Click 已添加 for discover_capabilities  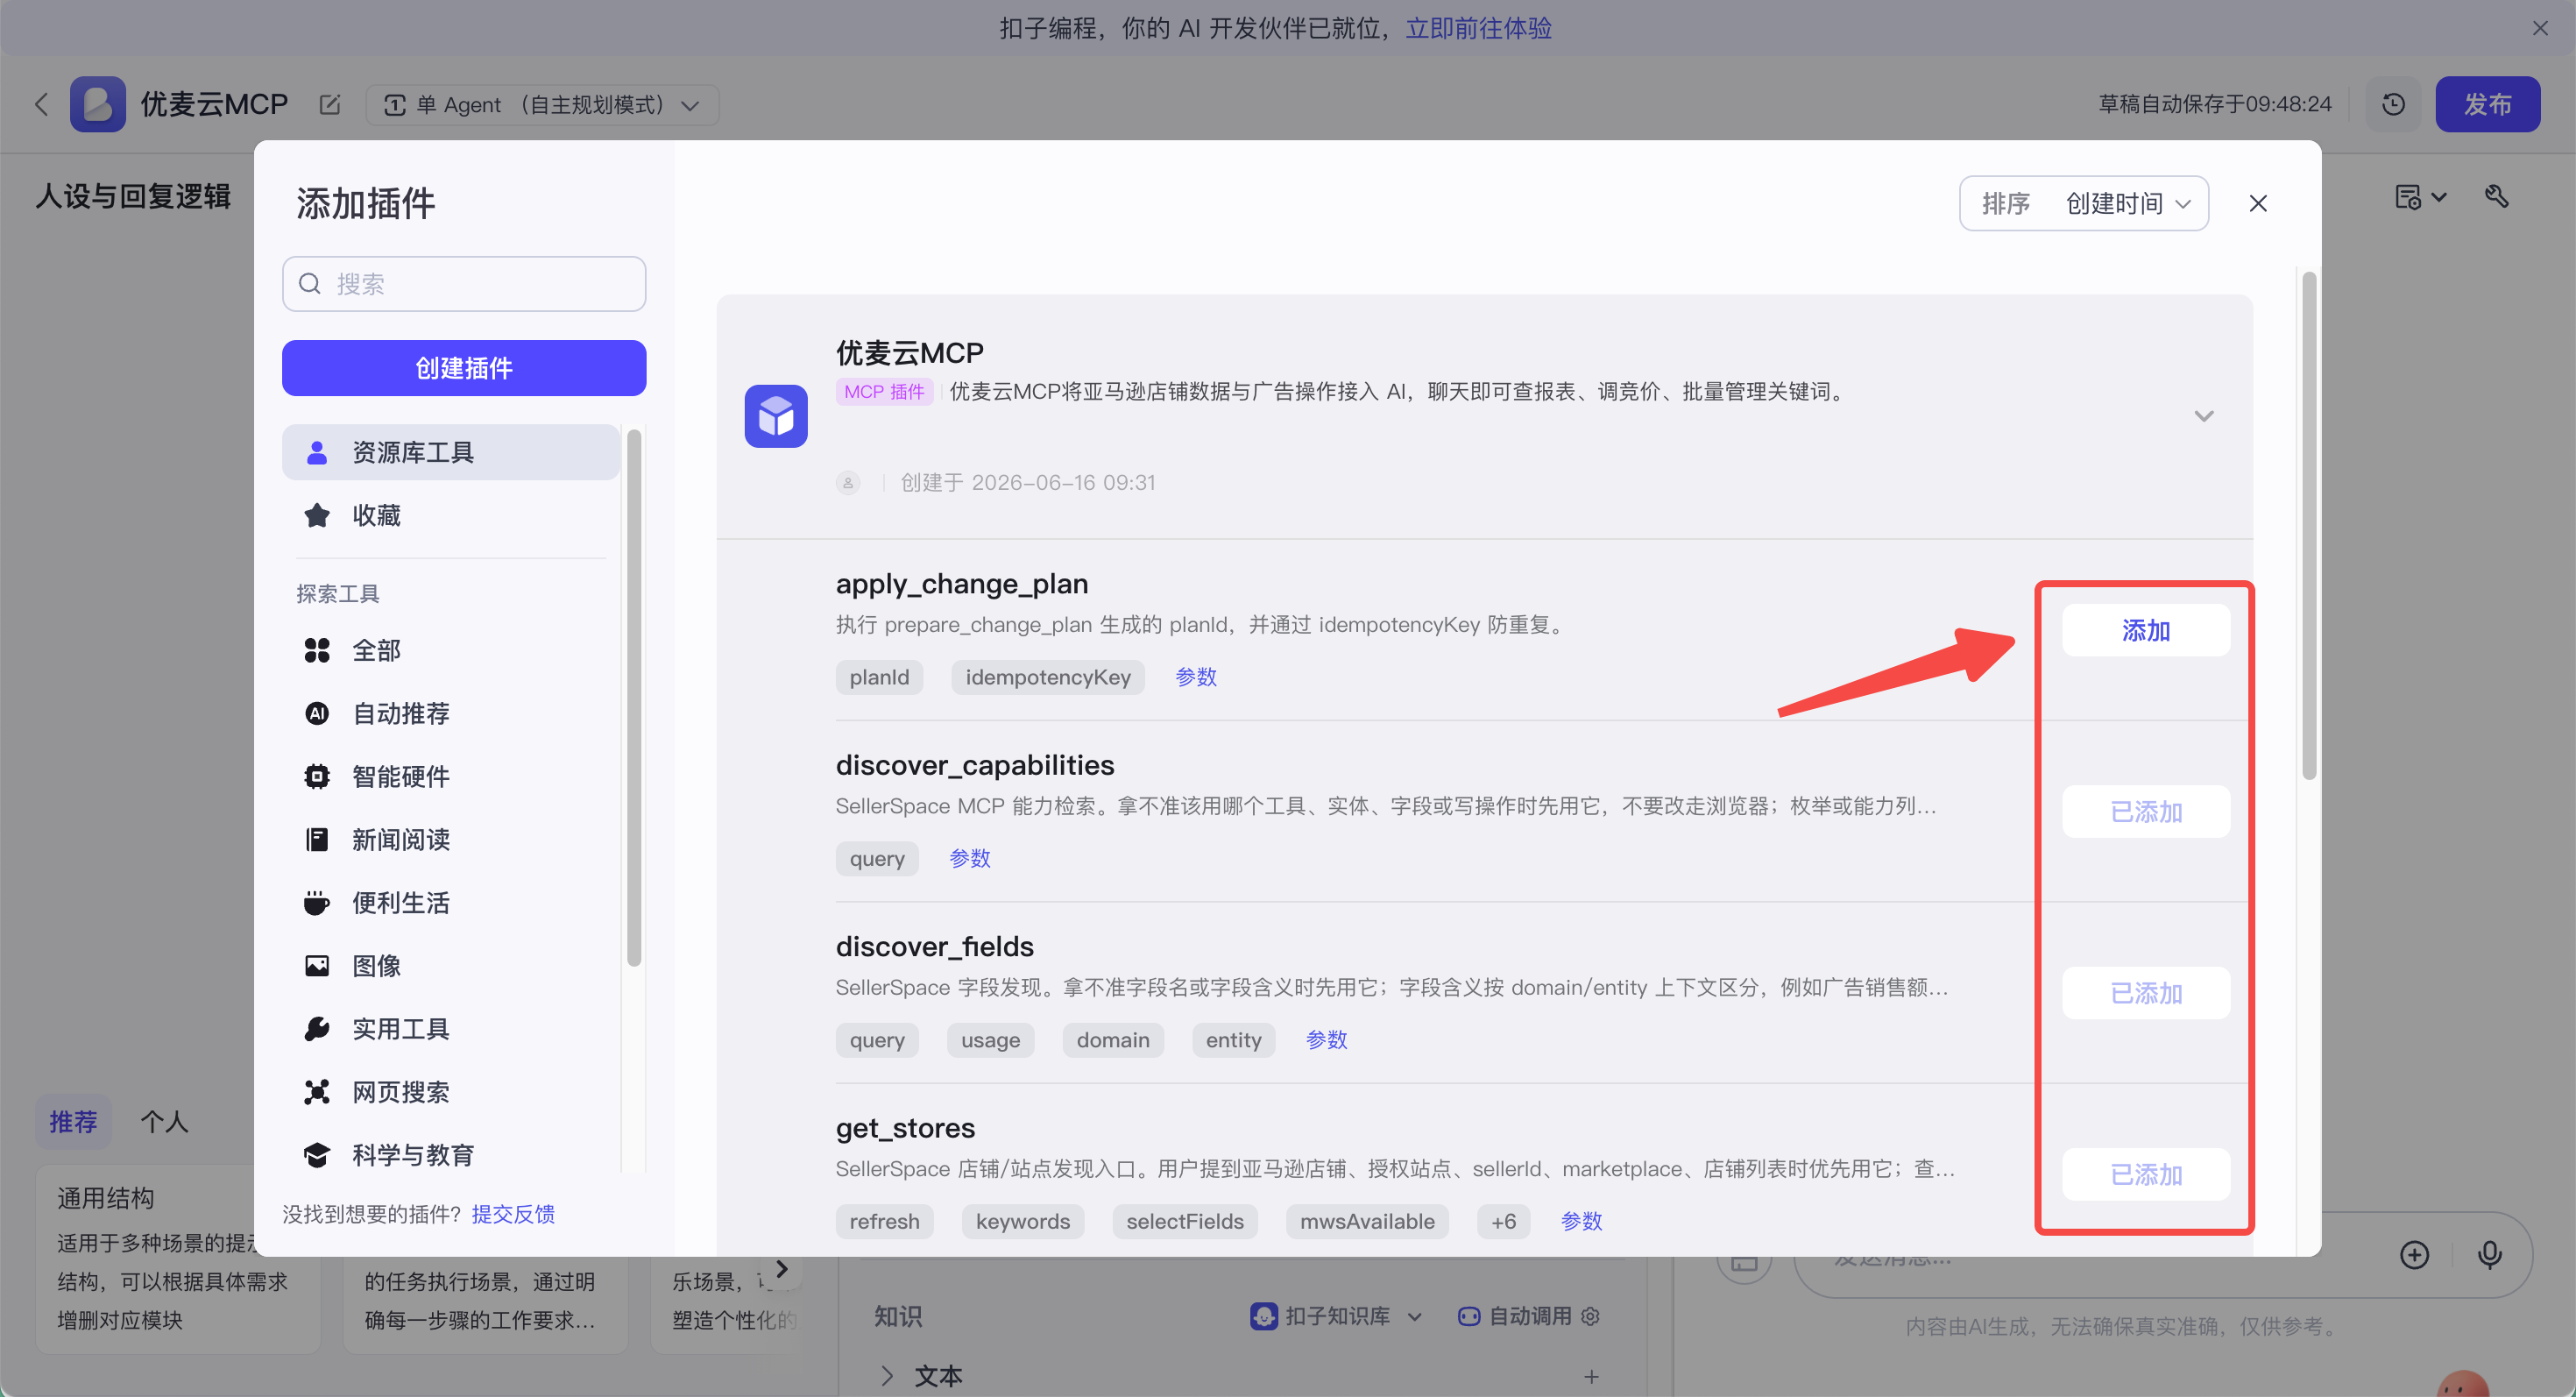[2146, 812]
